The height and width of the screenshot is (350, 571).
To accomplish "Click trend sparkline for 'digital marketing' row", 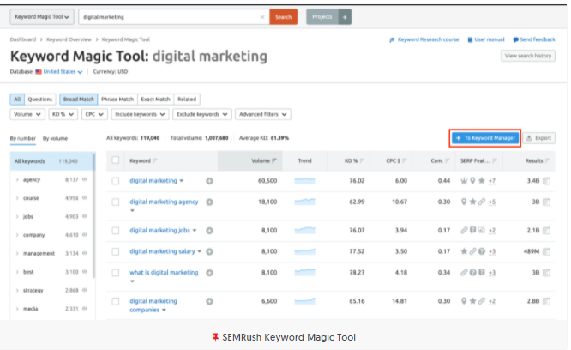I will point(305,181).
